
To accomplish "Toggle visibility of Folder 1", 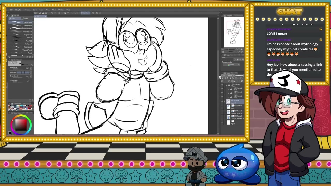I will click(222, 97).
